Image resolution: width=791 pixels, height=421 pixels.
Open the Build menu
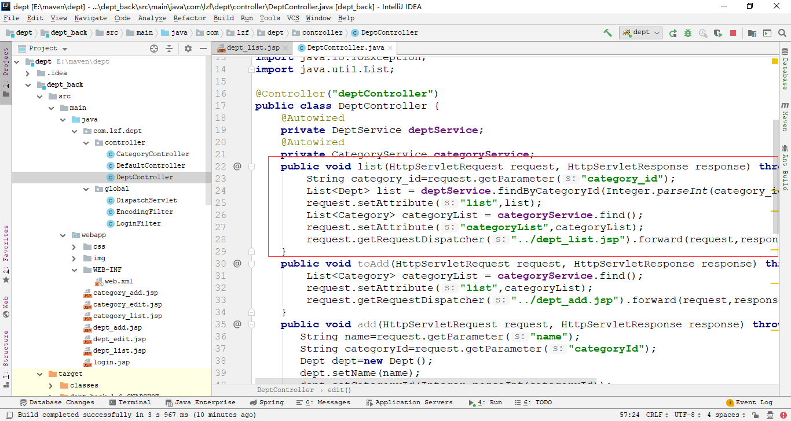(224, 18)
